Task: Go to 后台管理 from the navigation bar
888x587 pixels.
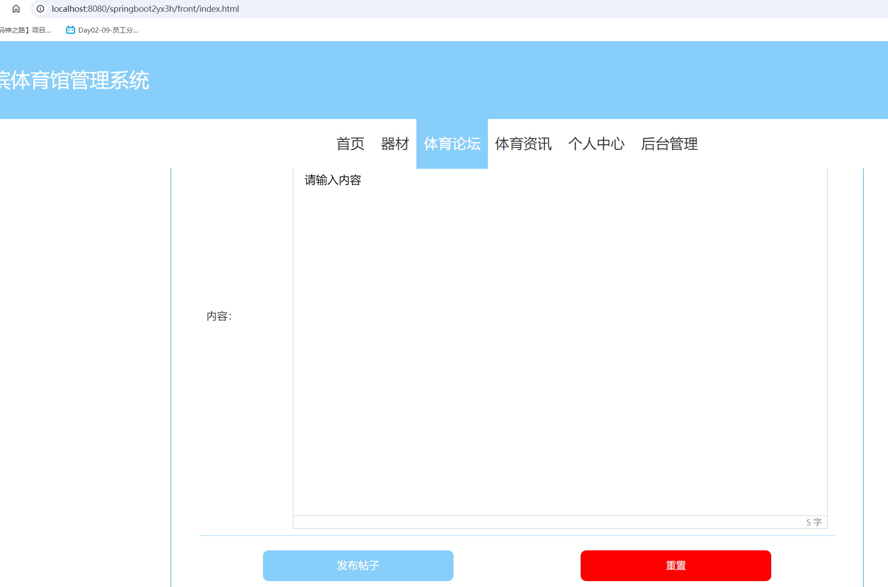Action: click(x=670, y=144)
